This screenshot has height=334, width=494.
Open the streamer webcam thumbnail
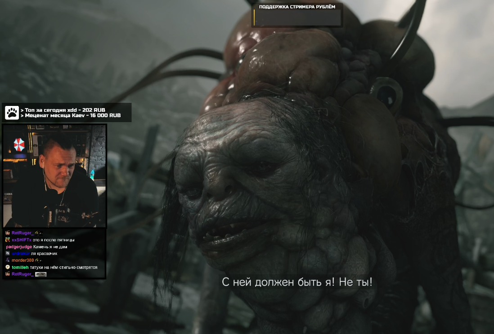point(54,176)
